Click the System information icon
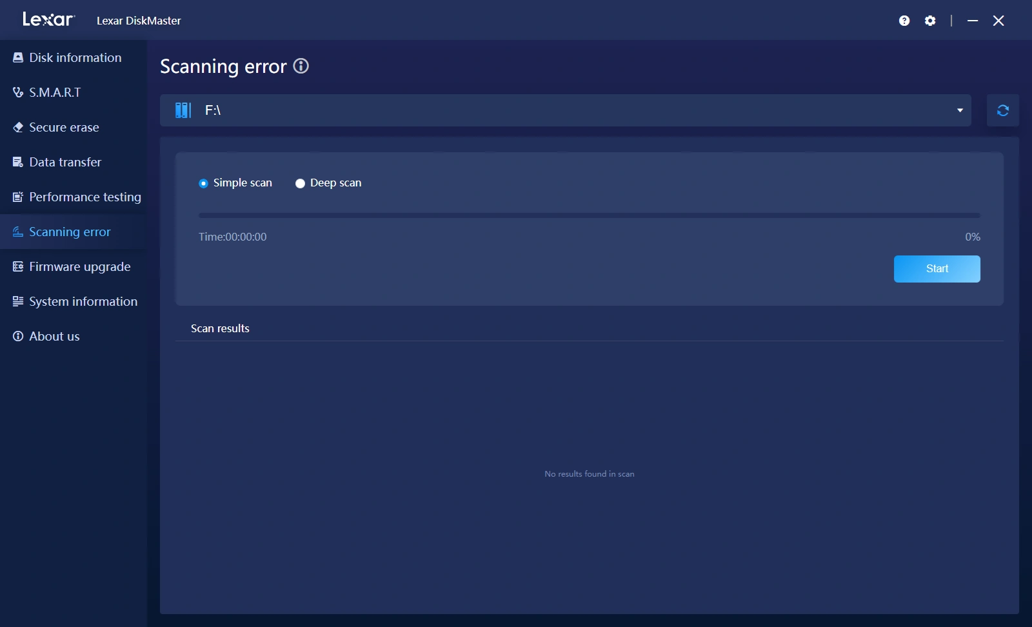This screenshot has width=1032, height=627. pos(18,301)
